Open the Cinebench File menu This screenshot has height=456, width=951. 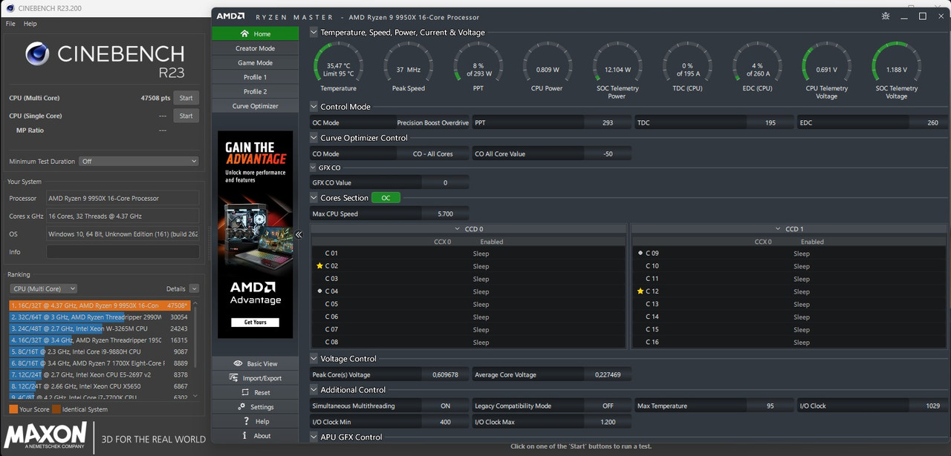10,24
